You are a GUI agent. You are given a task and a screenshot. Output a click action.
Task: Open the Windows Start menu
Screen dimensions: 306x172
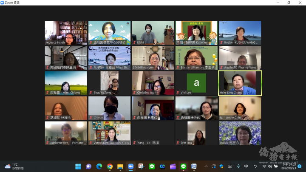click(78, 166)
